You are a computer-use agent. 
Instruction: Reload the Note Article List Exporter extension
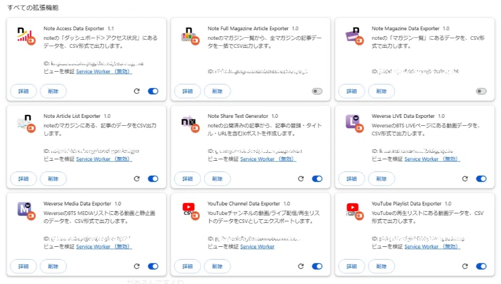[x=137, y=179]
